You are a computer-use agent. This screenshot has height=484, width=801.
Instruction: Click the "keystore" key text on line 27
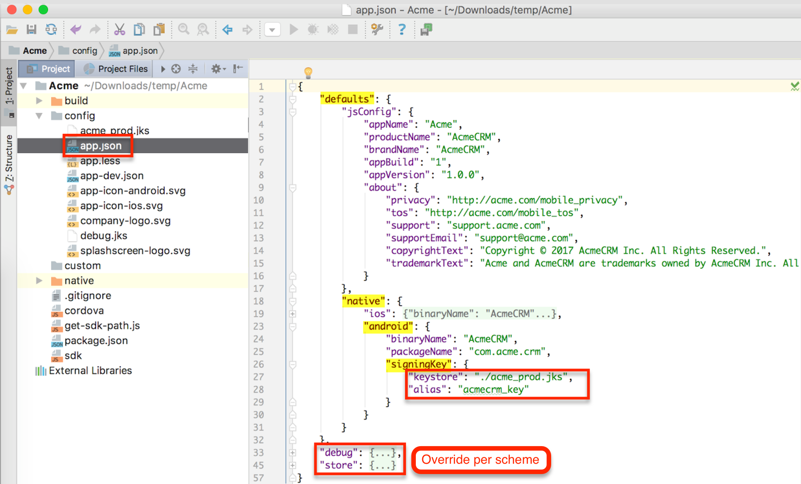435,377
